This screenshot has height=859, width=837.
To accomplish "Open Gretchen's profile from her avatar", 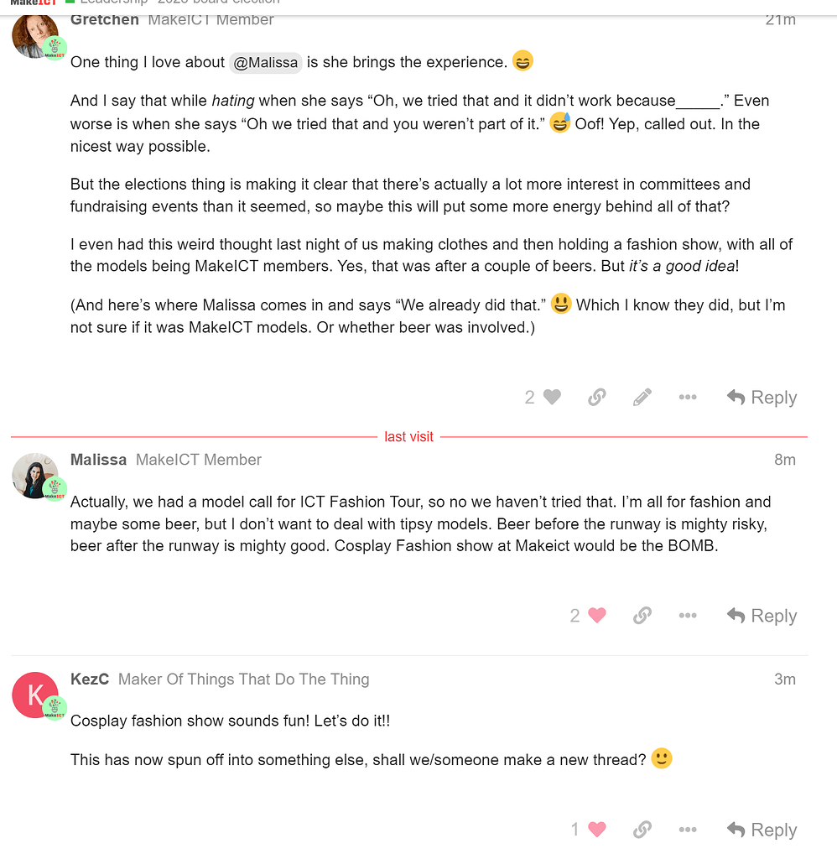I will (34, 35).
